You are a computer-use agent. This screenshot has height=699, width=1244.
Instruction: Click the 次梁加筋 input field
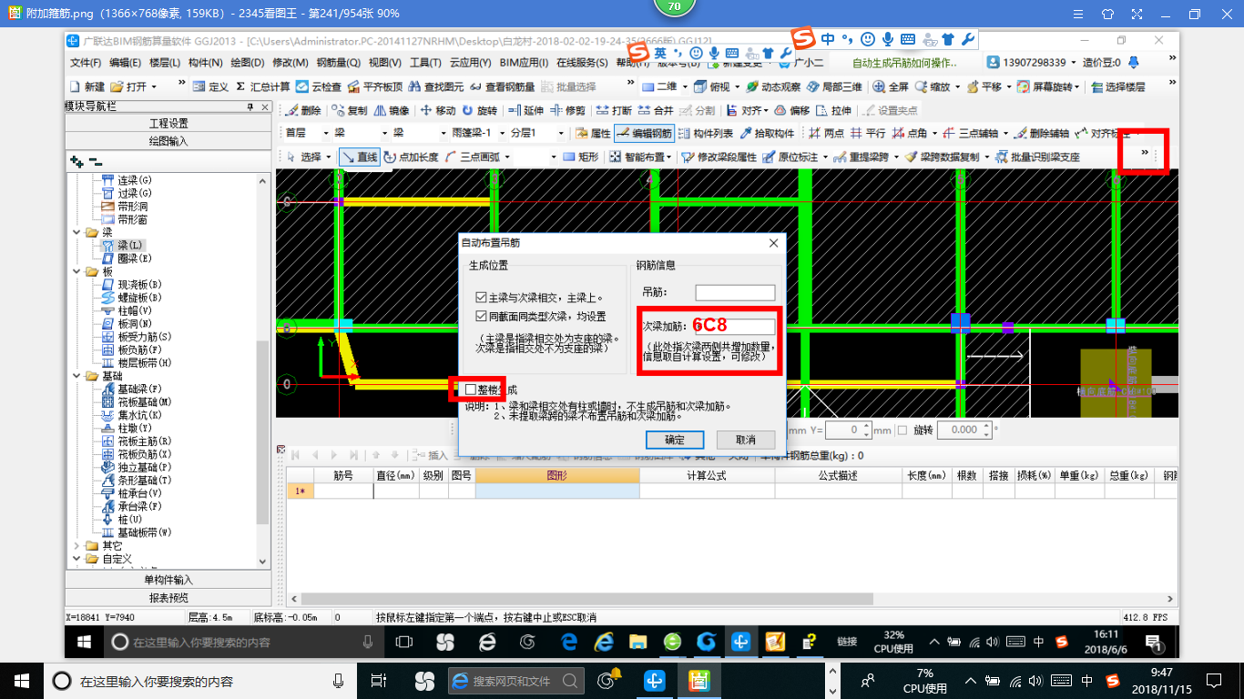[x=735, y=326]
